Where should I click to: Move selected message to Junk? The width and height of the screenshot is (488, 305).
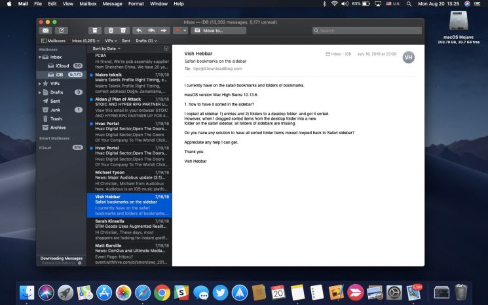[x=123, y=31]
